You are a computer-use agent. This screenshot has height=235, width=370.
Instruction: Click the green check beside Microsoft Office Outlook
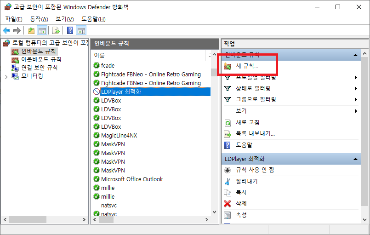[x=97, y=179]
